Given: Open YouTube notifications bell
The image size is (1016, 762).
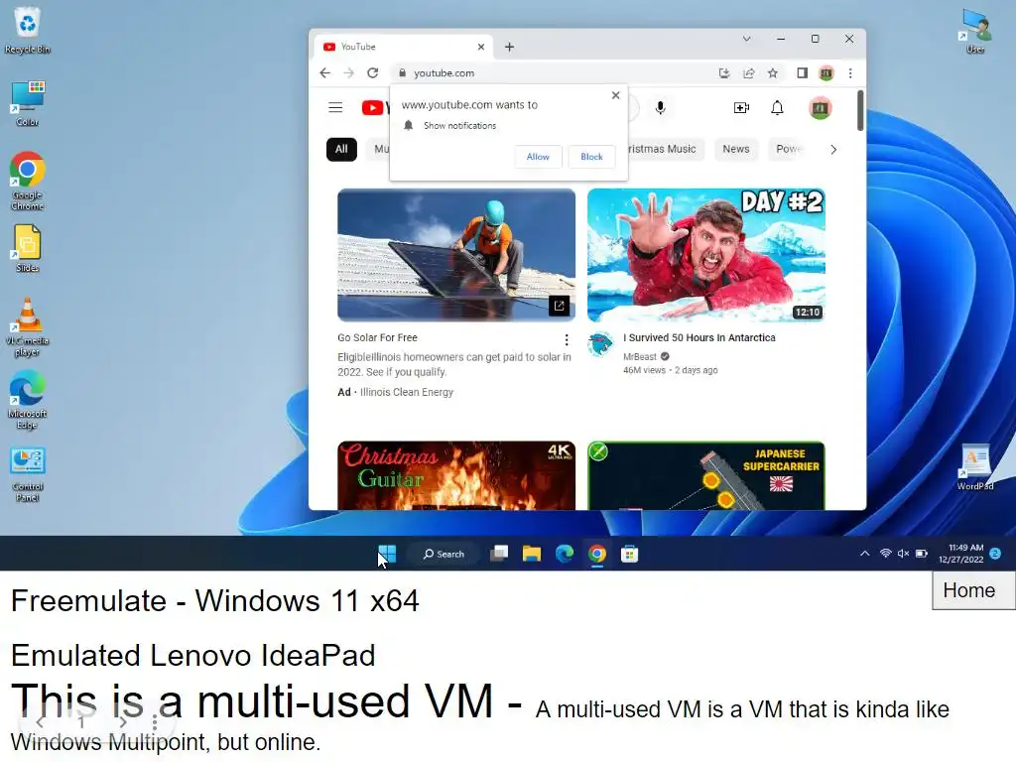Looking at the screenshot, I should pyautogui.click(x=777, y=107).
